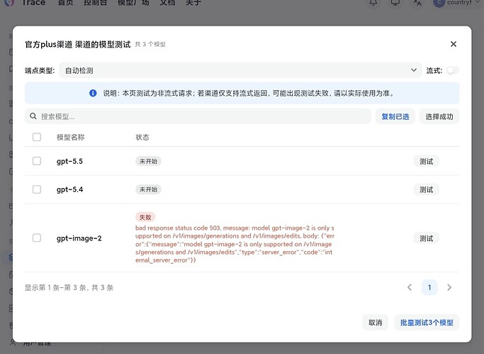Check the gpt-5.4 row checkbox
Screen dimensions: 484x354
pyautogui.click(x=37, y=189)
